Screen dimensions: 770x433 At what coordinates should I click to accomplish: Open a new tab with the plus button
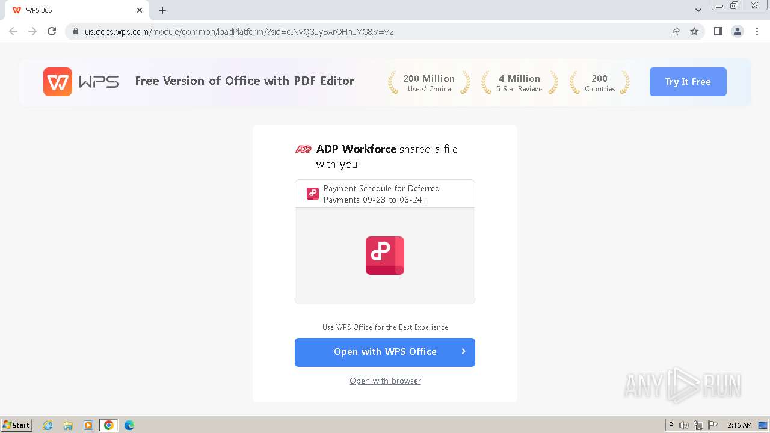[162, 10]
